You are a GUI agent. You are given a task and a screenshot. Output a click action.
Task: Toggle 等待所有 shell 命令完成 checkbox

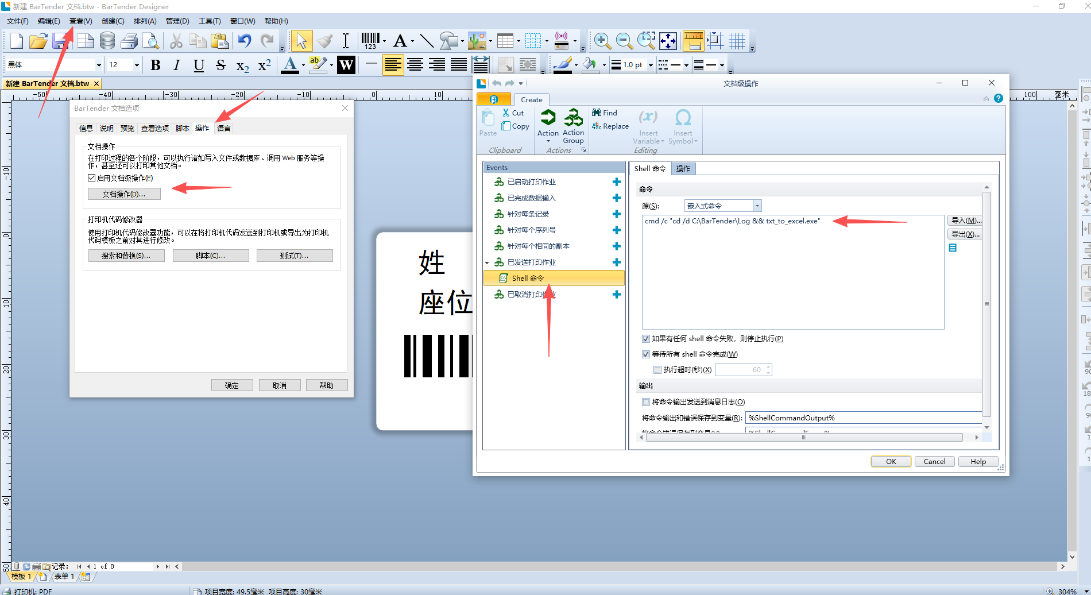(x=646, y=354)
